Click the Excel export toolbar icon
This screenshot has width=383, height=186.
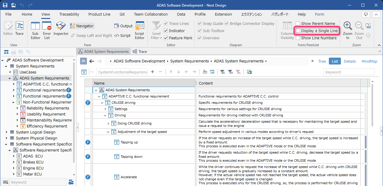click(x=249, y=72)
